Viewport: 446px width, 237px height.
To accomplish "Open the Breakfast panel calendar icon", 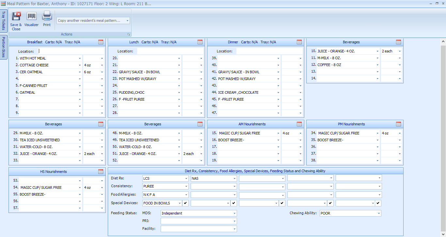I will pos(101,42).
